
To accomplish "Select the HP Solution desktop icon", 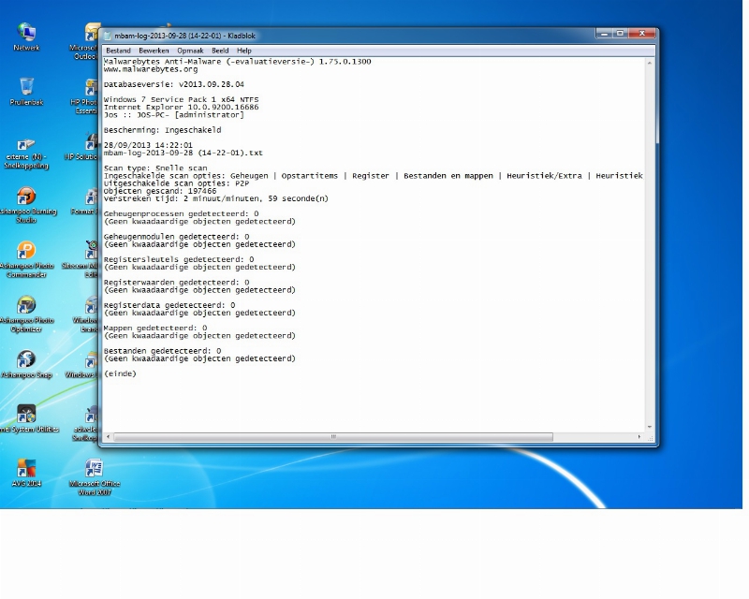I will (x=82, y=149).
